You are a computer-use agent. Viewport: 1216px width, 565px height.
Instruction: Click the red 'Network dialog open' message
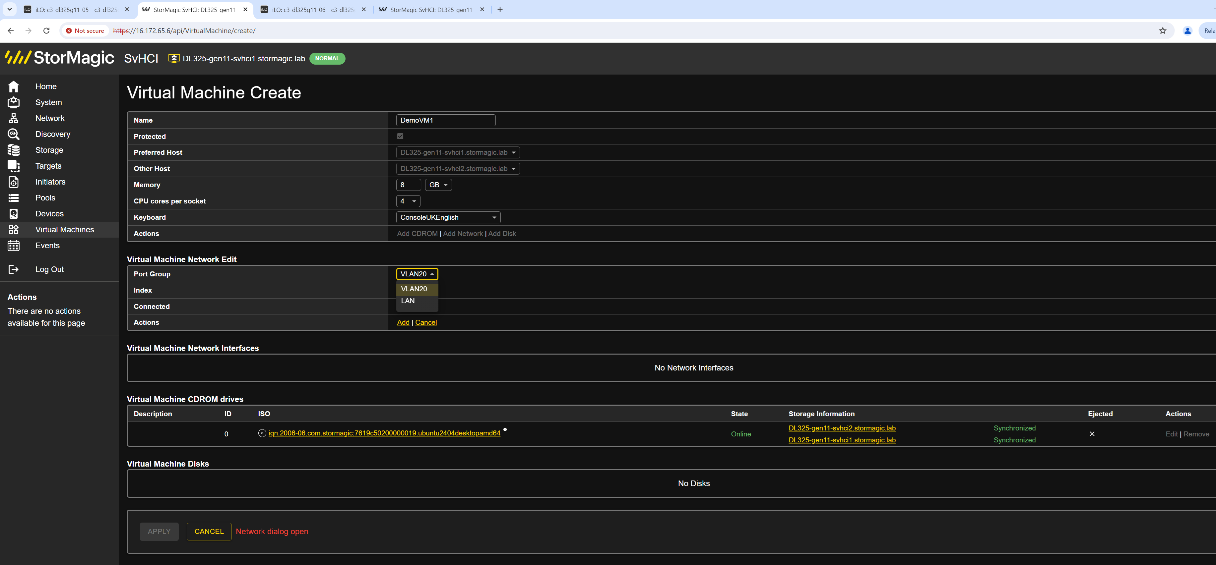coord(272,532)
